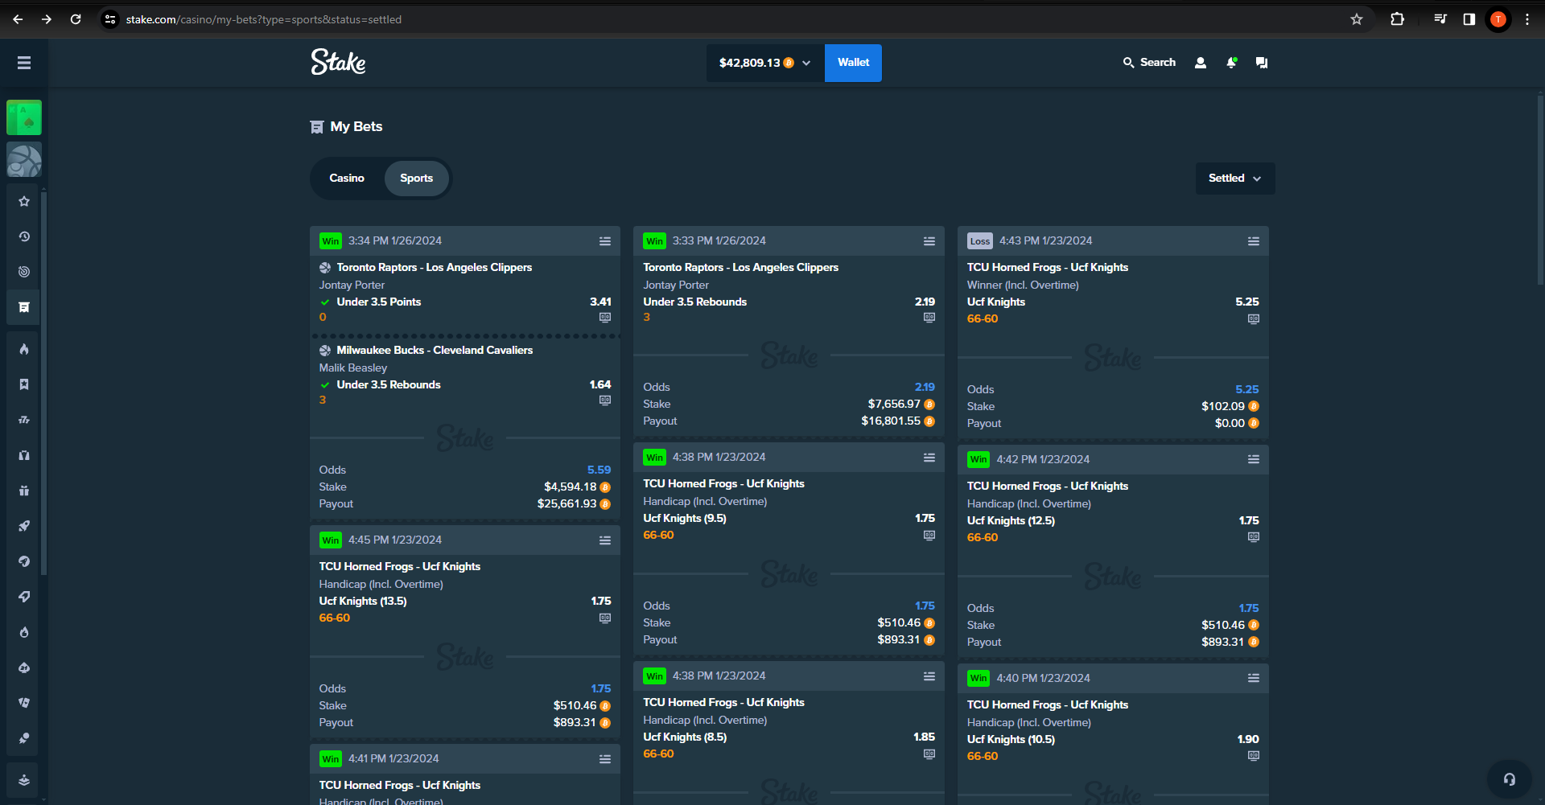The image size is (1545, 805).
Task: Select My Bets receipt icon in sidebar
Action: tap(24, 307)
